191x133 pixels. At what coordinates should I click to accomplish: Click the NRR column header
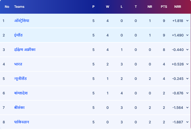177,7
